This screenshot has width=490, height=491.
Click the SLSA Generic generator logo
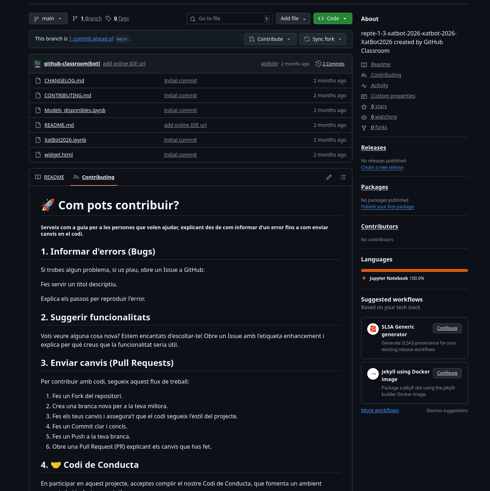click(373, 329)
